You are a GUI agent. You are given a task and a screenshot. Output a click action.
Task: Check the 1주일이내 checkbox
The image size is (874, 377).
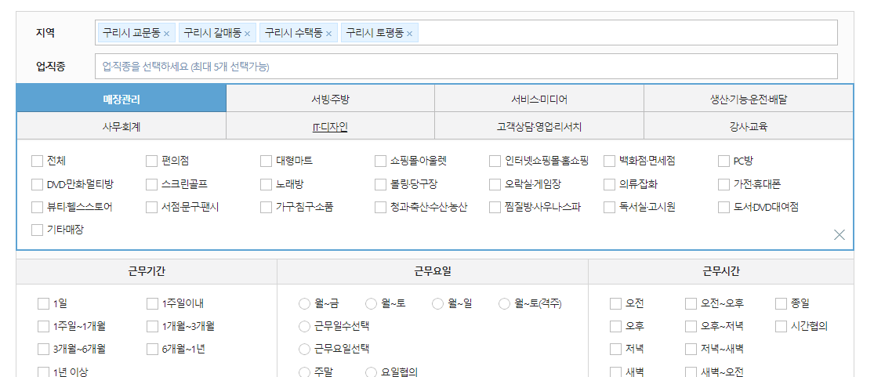153,304
